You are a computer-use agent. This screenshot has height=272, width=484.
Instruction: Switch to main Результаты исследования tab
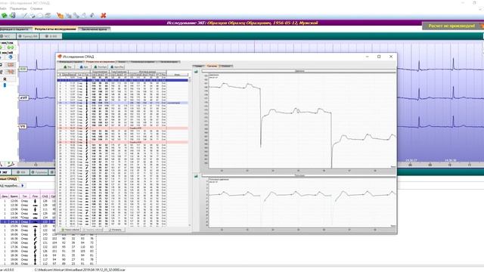pyautogui.click(x=55, y=29)
